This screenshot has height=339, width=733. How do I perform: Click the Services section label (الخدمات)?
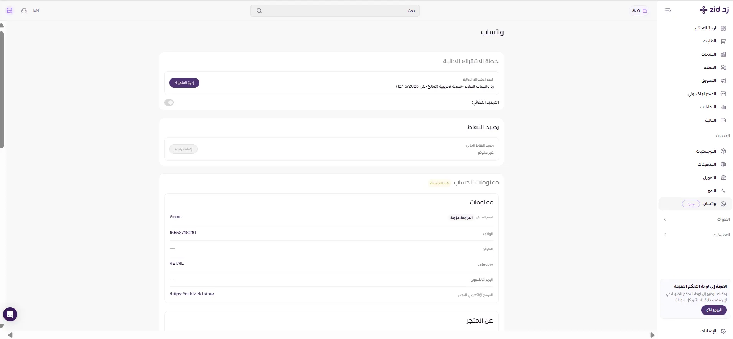click(723, 135)
